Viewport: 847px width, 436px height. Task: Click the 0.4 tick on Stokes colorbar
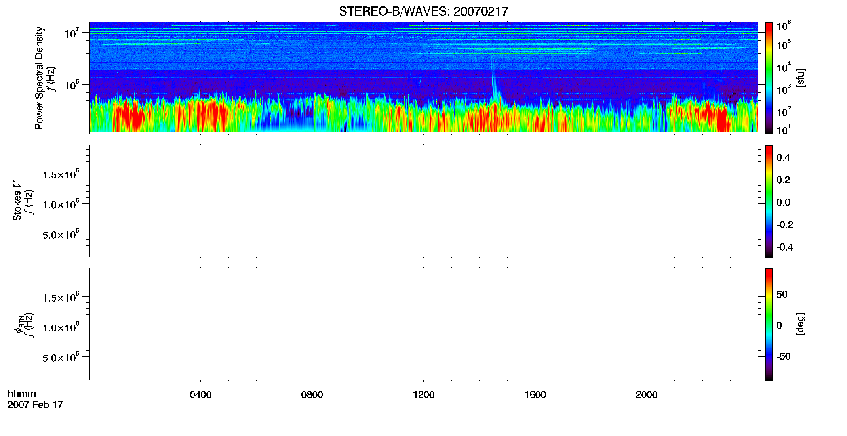click(x=783, y=158)
